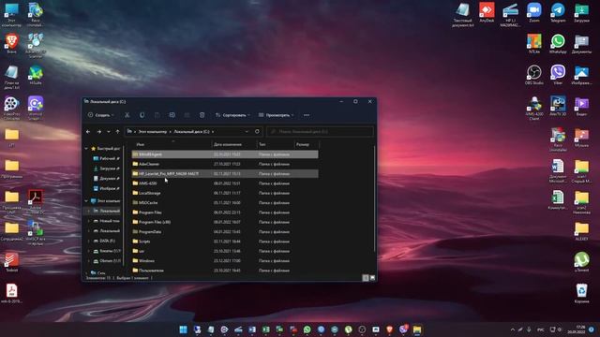Viewport: 600px width, 337px height.
Task: Select the AdwCleaner folder
Action: (225, 164)
